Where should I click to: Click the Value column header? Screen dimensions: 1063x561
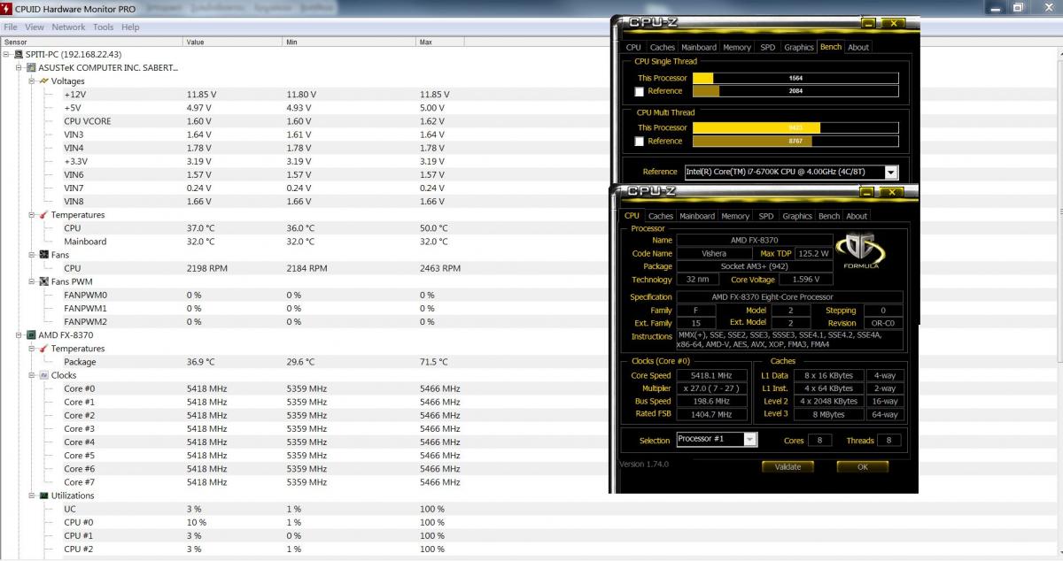click(x=232, y=42)
